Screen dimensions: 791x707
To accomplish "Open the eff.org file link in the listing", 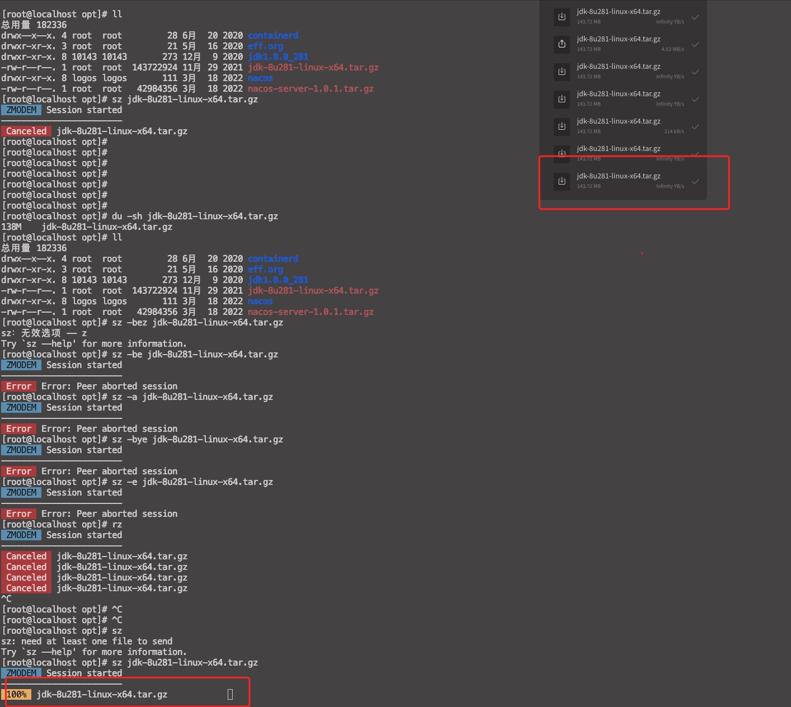I will [265, 46].
